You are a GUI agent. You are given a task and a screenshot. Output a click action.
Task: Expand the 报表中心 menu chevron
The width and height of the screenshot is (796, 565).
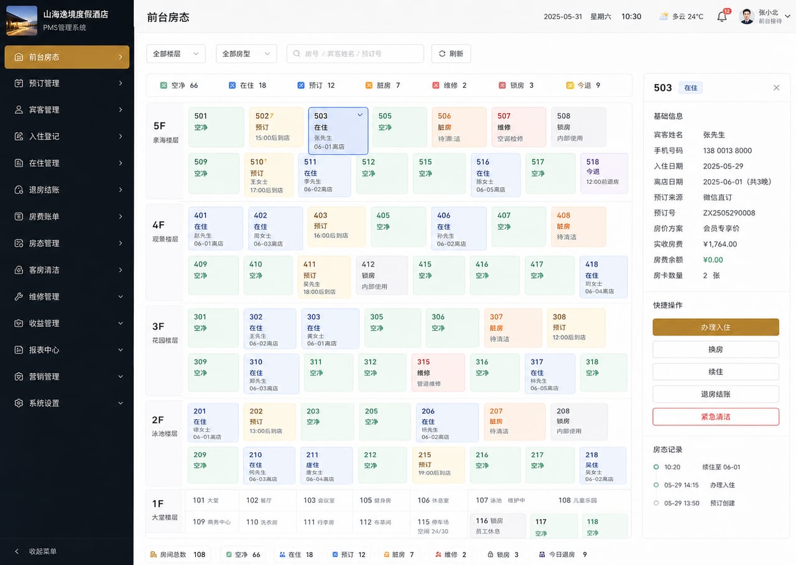[x=121, y=350]
